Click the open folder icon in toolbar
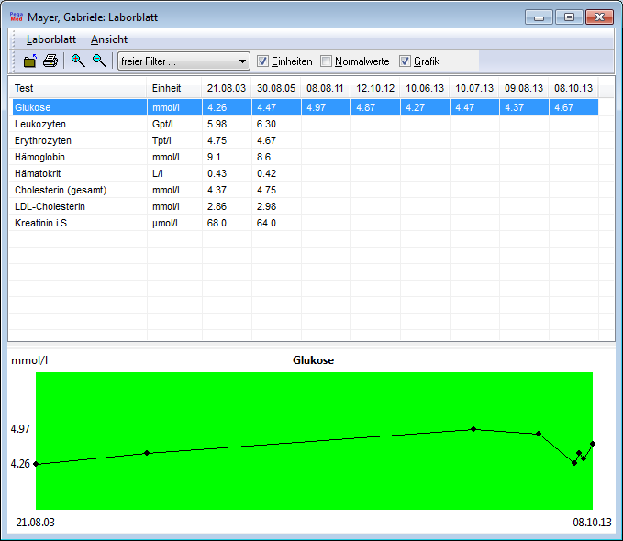Screen dimensions: 623x541 (x=30, y=61)
